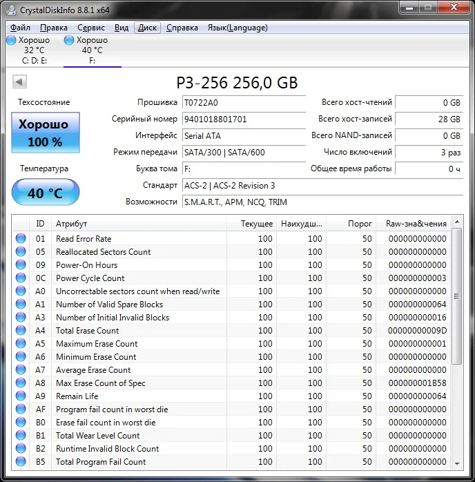This screenshot has width=475, height=482.
Task: Select the Reallocated Sectors Count row
Action: click(104, 252)
